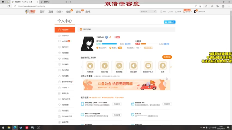This screenshot has height=130, width=232.
Task: Click the 实名认证 shield icon
Action: [x=133, y=115]
